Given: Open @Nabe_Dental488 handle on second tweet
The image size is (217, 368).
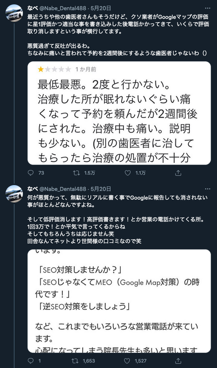Looking at the screenshot, I should pos(63,189).
